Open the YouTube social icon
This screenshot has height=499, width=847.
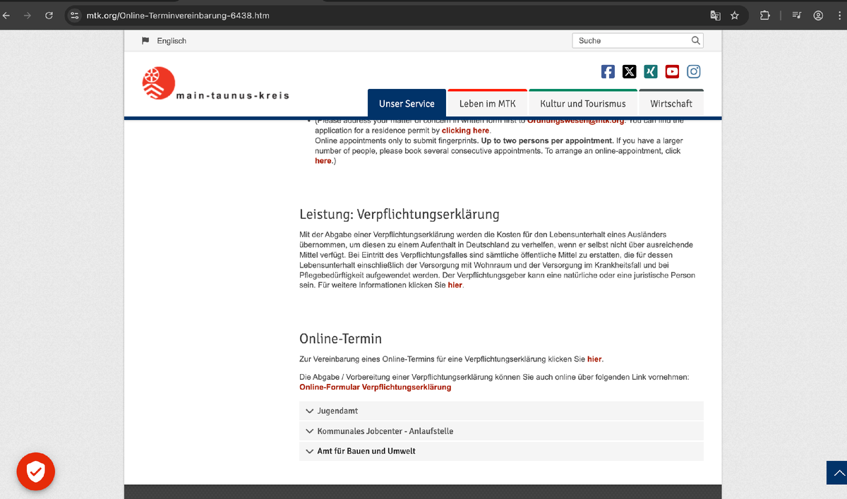click(x=672, y=71)
